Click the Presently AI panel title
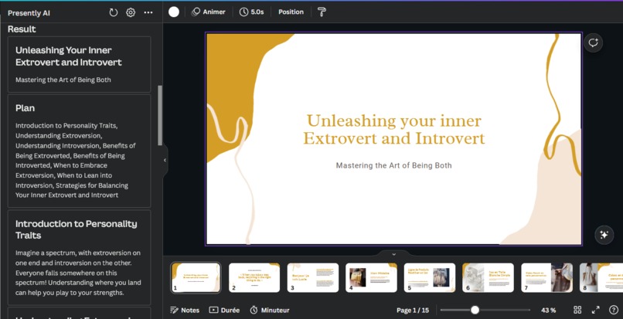The width and height of the screenshot is (623, 319). pyautogui.click(x=29, y=13)
